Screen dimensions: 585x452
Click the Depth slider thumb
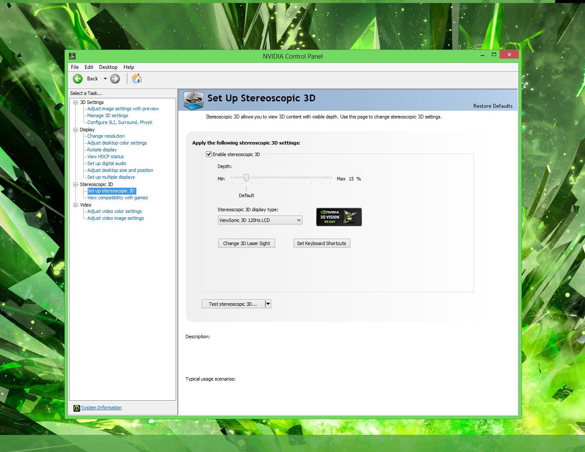246,178
